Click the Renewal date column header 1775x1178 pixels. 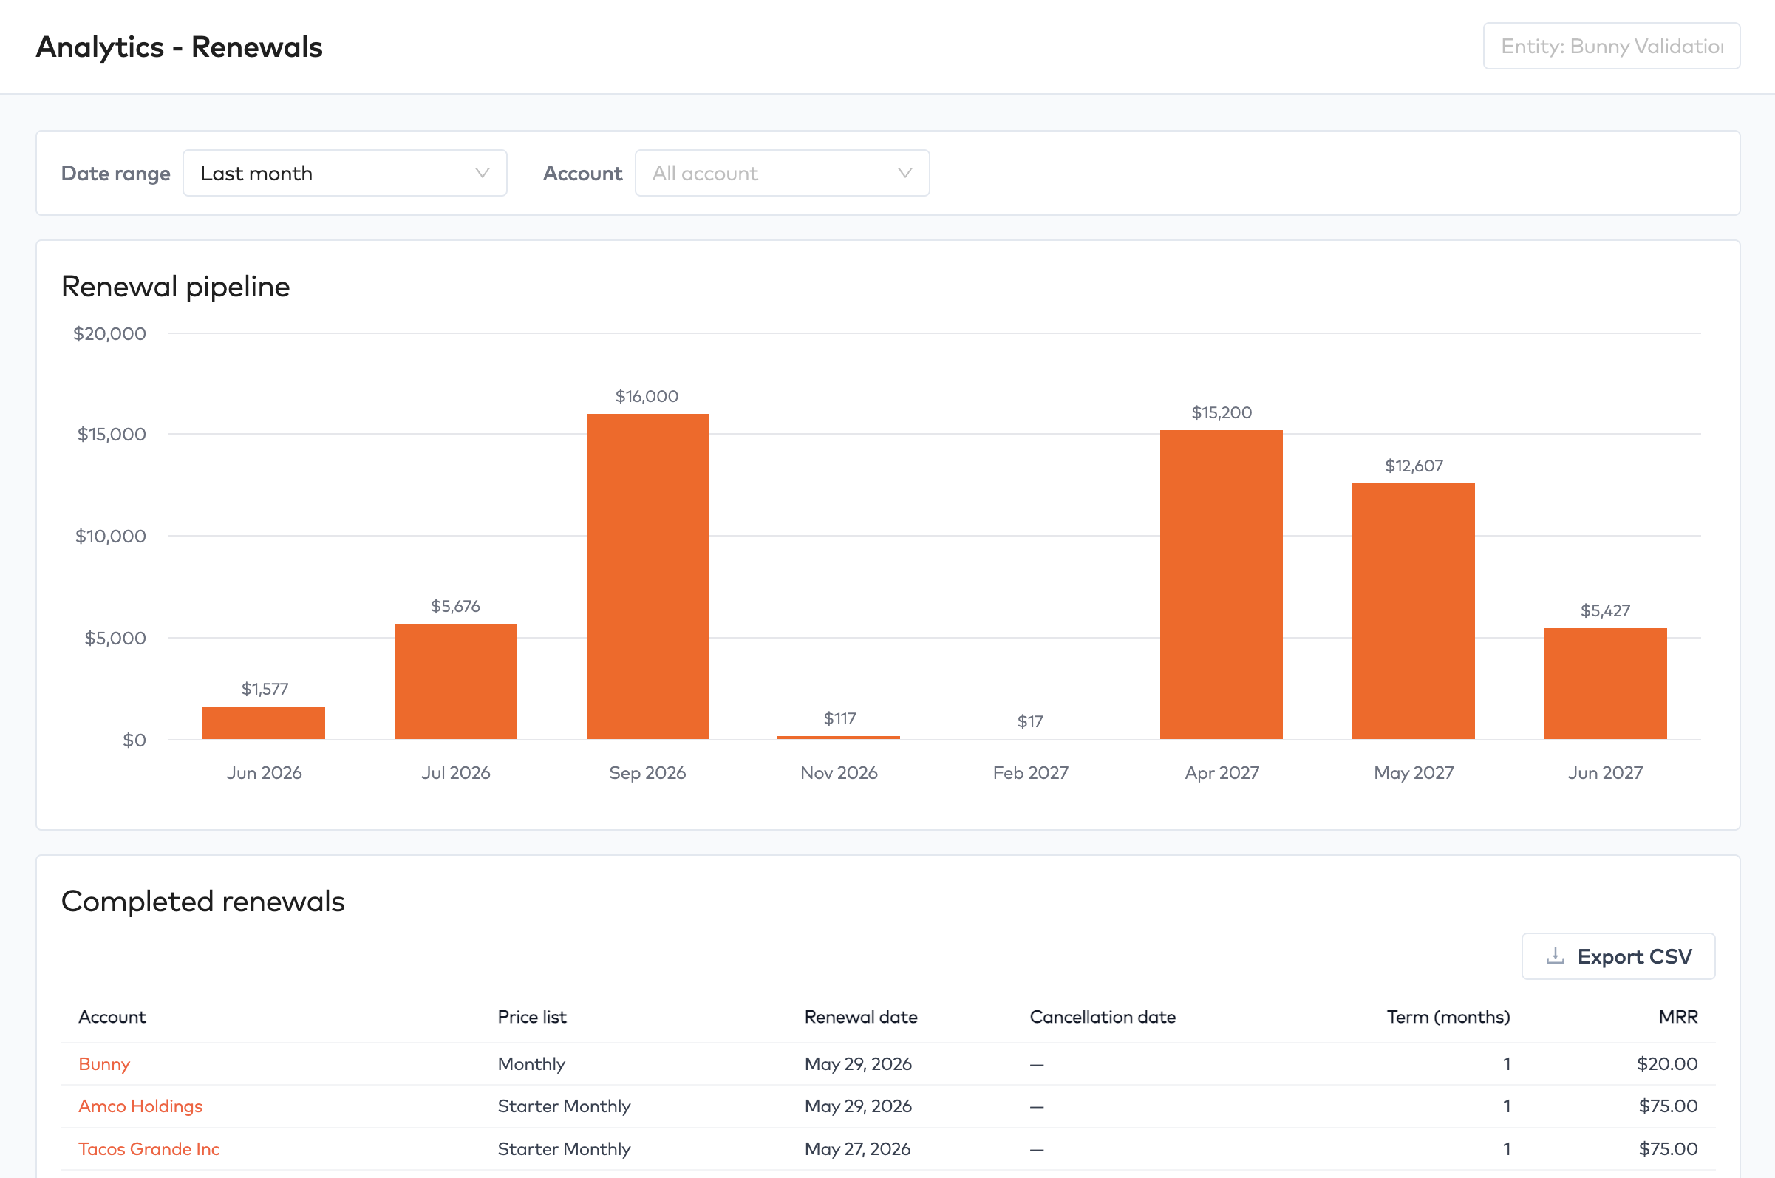861,1016
